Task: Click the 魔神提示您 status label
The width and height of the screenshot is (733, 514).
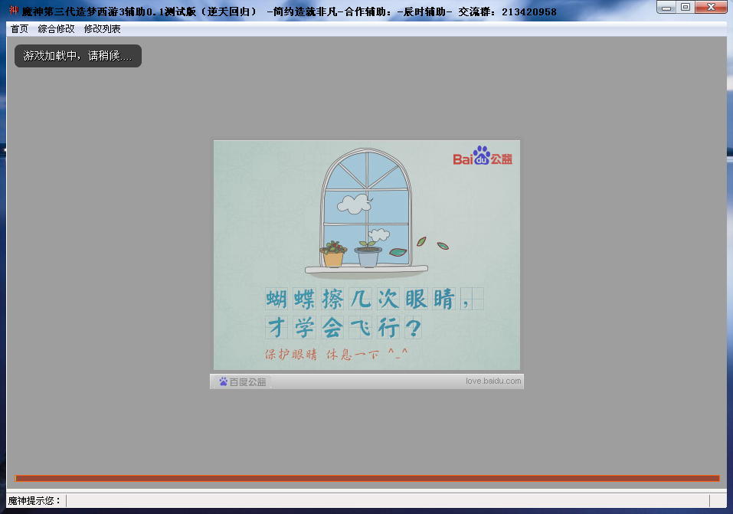Action: coord(34,501)
